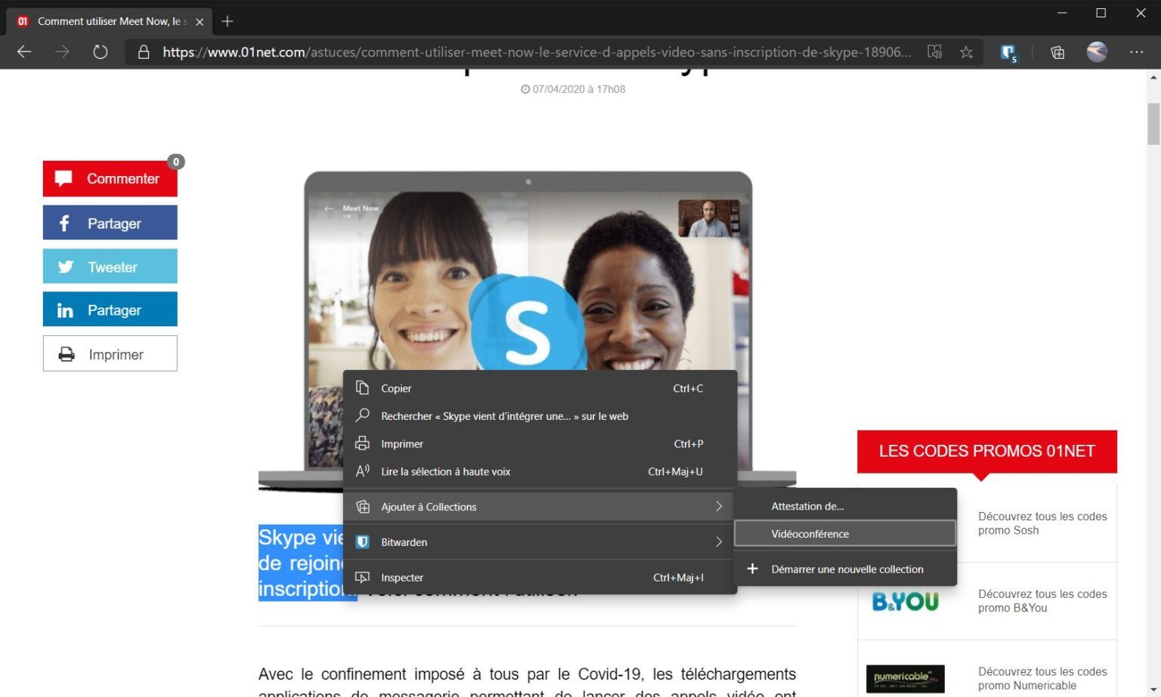Choose Inspecter in the context menu
The width and height of the screenshot is (1161, 697).
pos(540,578)
